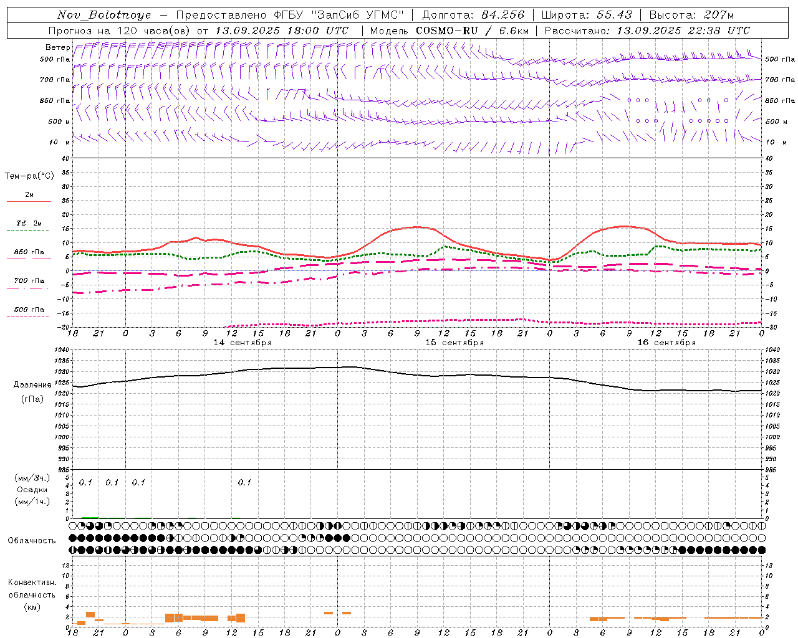
Task: Click the (мм/3ч.) precipitation unit label
Action: (32, 478)
